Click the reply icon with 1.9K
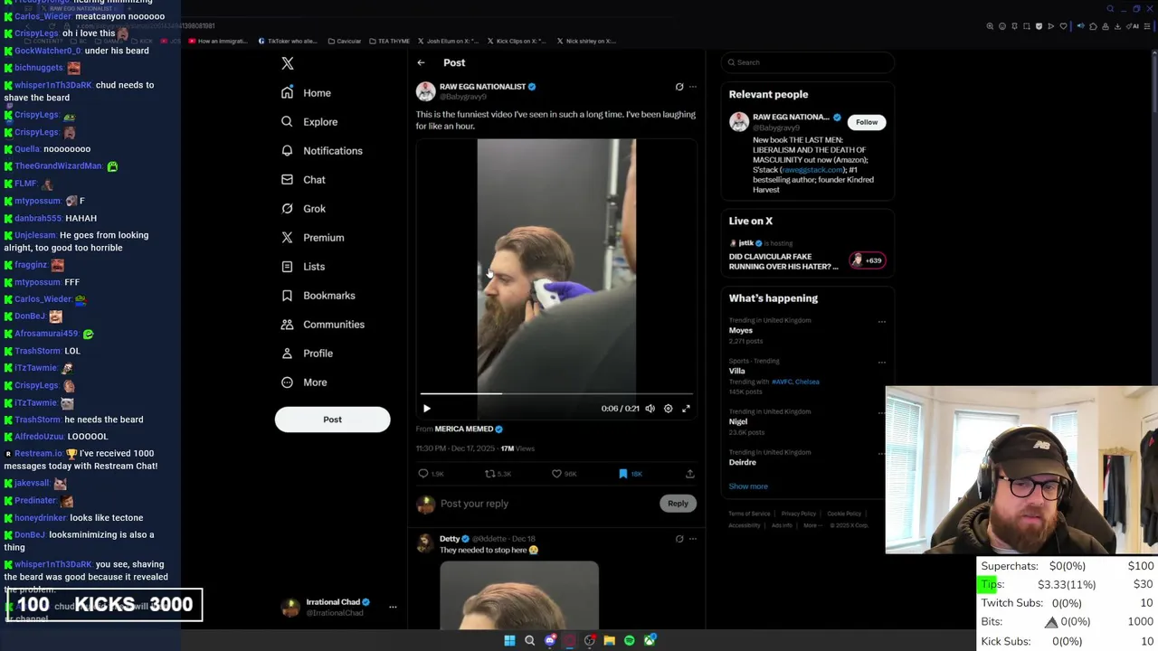The width and height of the screenshot is (1158, 651). [x=422, y=474]
